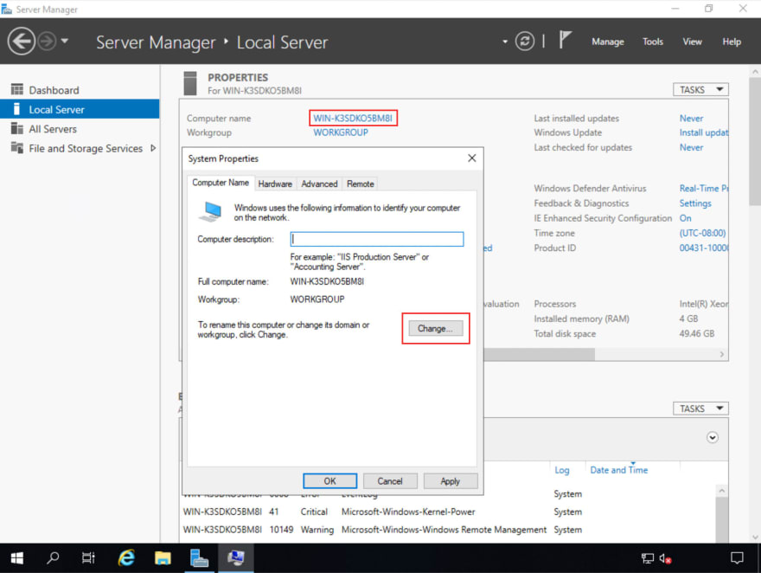Click the Change... button
The width and height of the screenshot is (761, 573).
click(435, 329)
